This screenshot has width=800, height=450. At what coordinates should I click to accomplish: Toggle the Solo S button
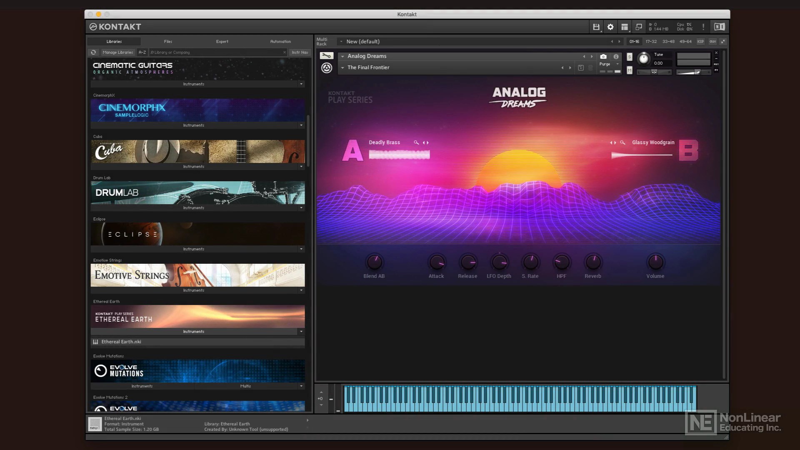pyautogui.click(x=629, y=57)
